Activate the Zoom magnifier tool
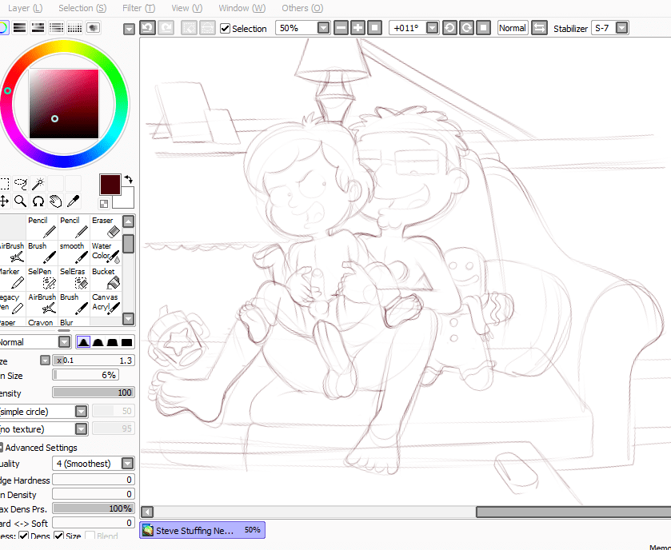The width and height of the screenshot is (671, 550). click(x=21, y=201)
